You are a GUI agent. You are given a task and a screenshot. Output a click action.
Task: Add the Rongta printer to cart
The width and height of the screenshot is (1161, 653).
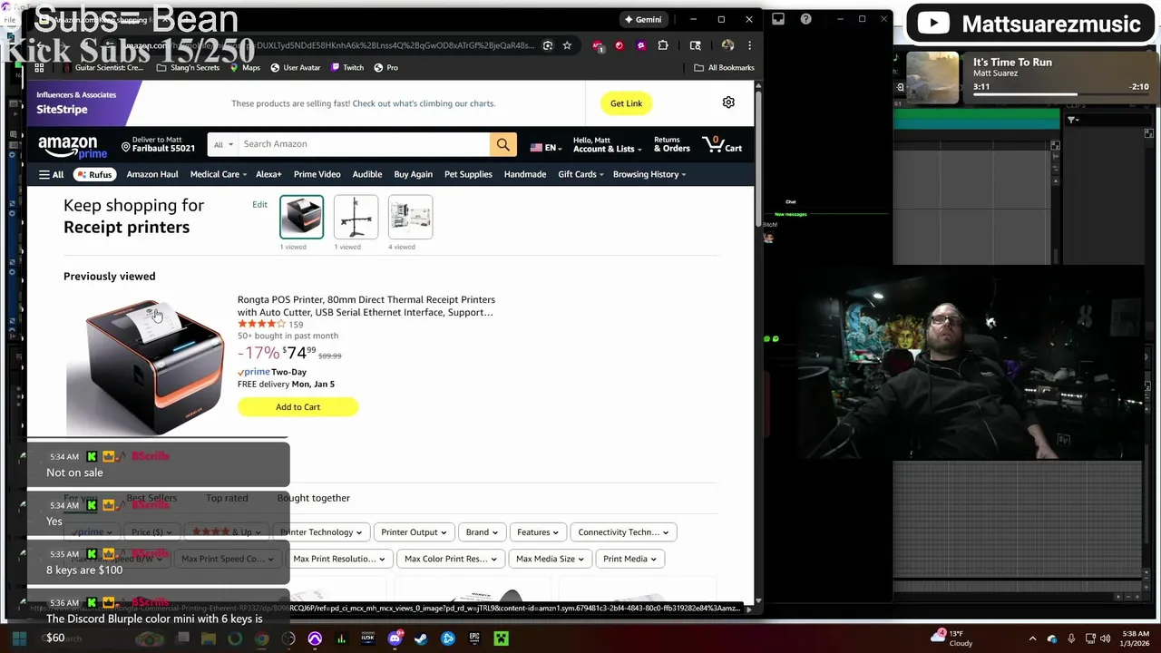click(298, 407)
